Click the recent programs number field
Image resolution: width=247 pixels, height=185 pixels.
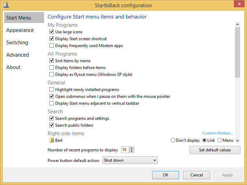pyautogui.click(x=125, y=150)
